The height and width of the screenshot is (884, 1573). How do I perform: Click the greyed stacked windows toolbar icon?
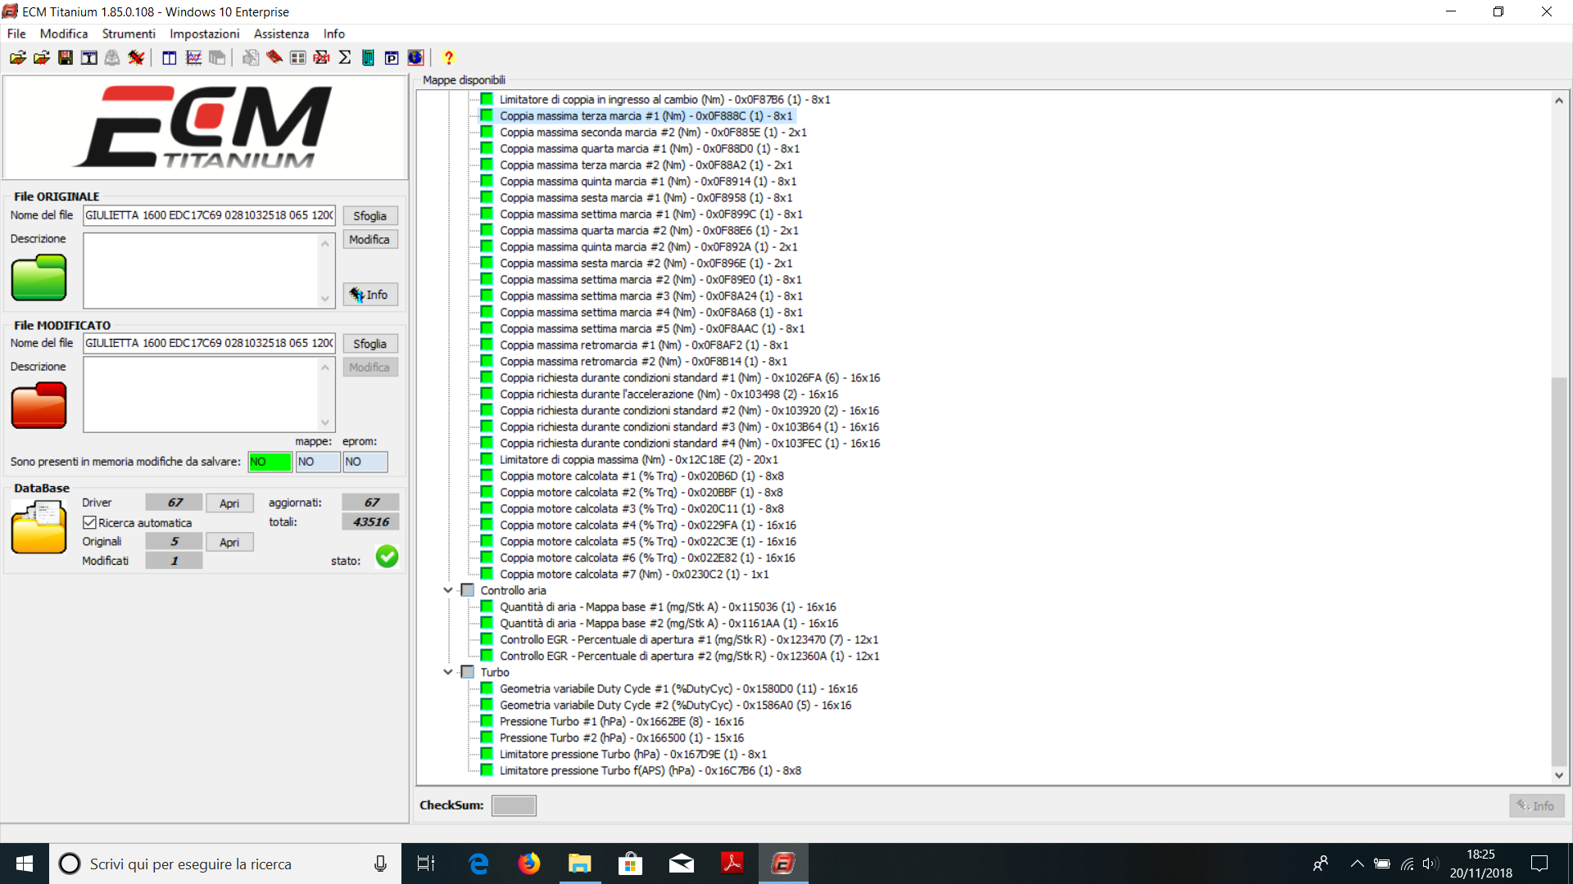[217, 57]
